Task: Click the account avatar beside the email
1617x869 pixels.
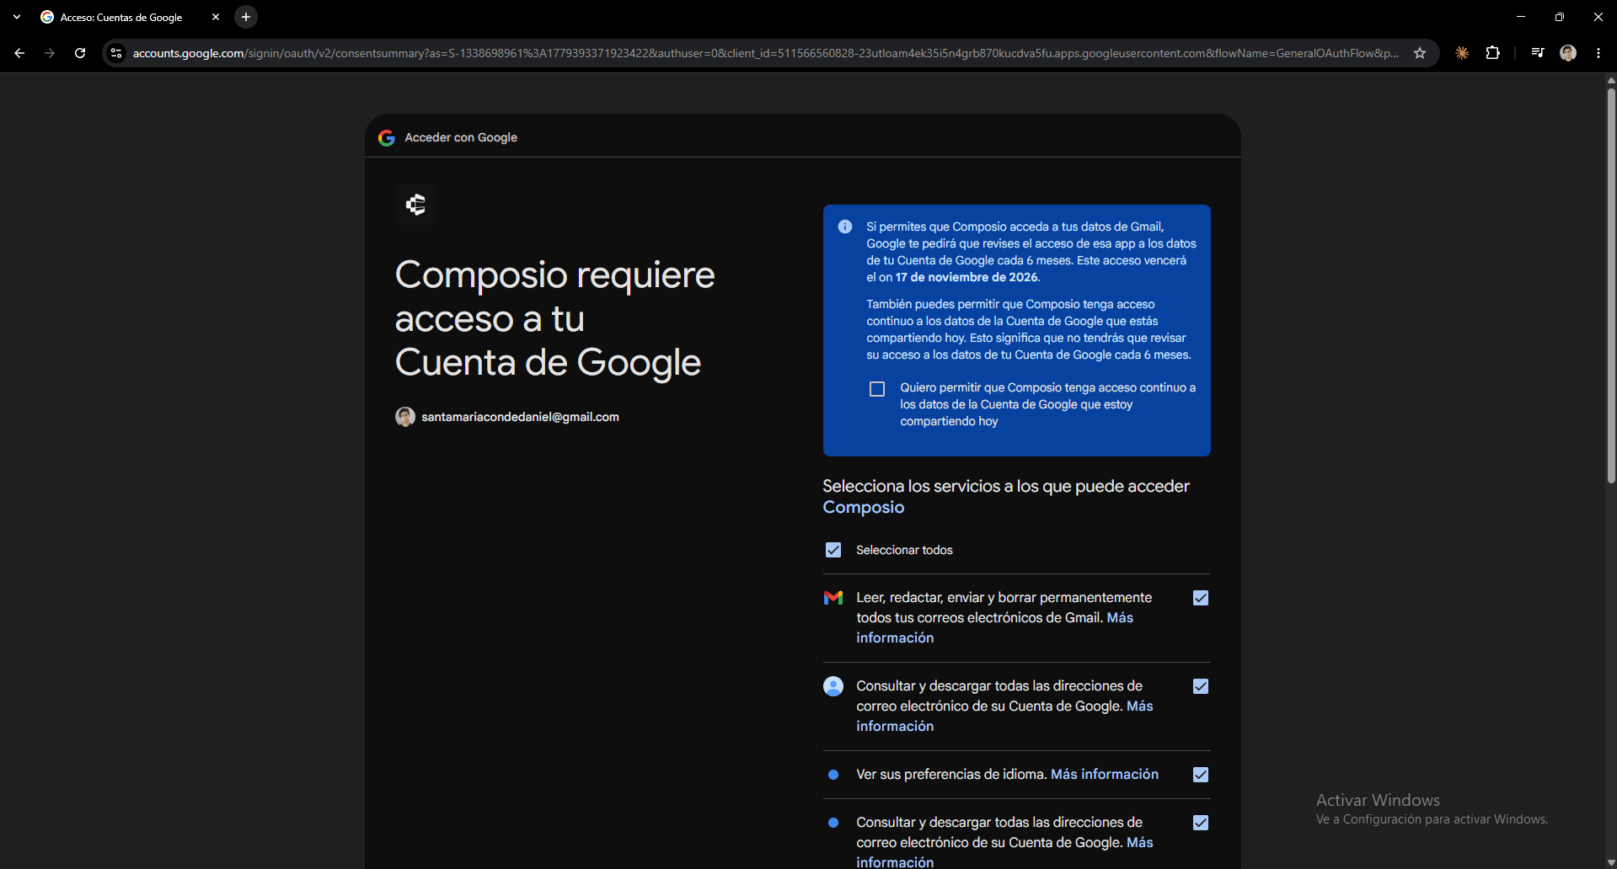Action: [405, 417]
